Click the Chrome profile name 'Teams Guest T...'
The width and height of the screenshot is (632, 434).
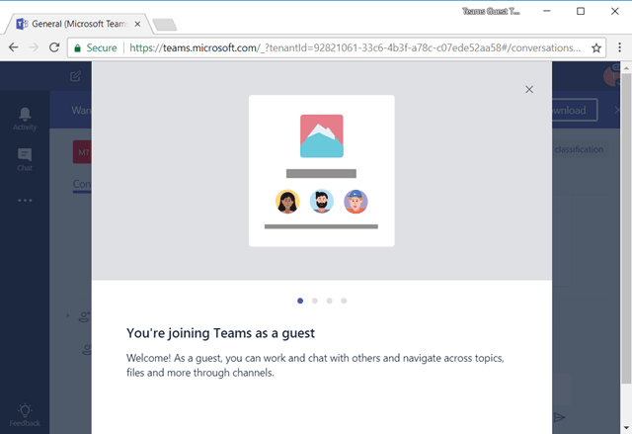[491, 11]
